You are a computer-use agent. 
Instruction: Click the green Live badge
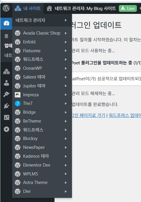(128, 9)
